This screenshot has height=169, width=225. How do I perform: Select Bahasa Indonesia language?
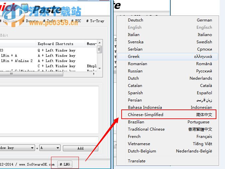[x=168, y=107]
